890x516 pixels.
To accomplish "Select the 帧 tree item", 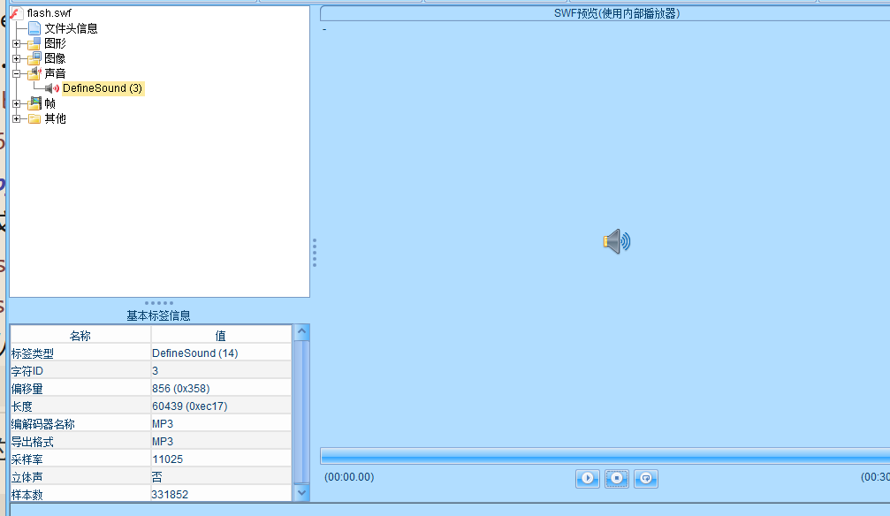I will 50,103.
